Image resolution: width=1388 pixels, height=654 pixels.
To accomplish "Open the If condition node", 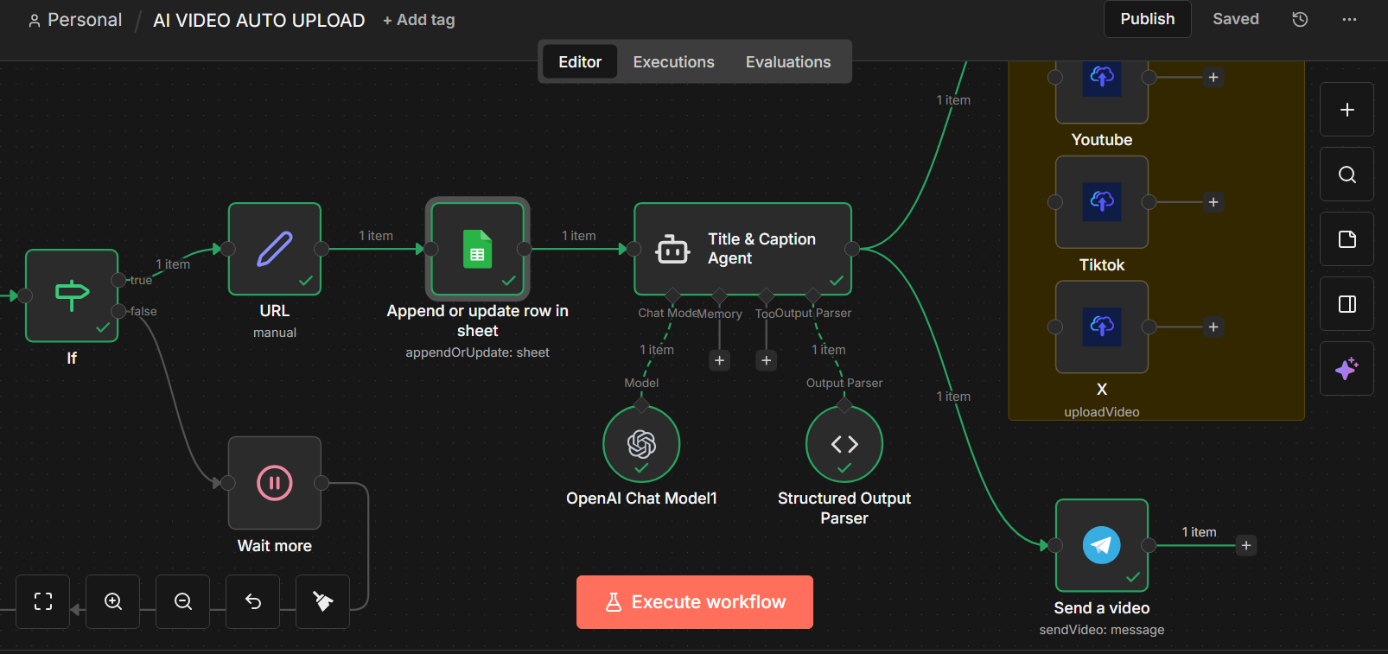I will point(72,295).
